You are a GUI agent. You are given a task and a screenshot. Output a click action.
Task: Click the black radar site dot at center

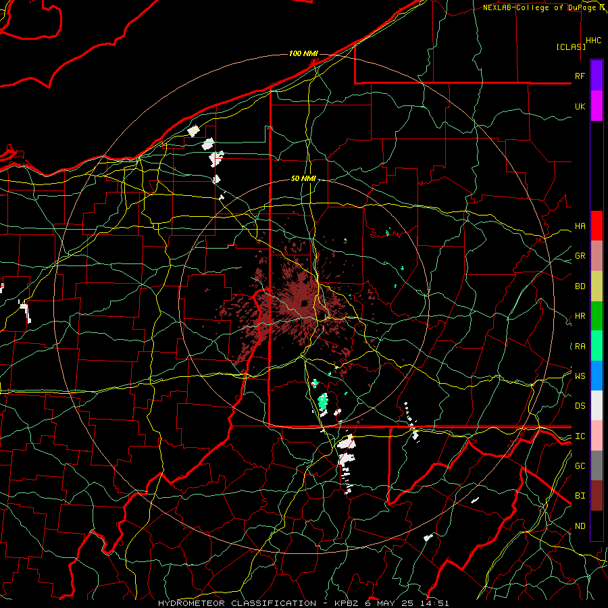click(x=305, y=303)
